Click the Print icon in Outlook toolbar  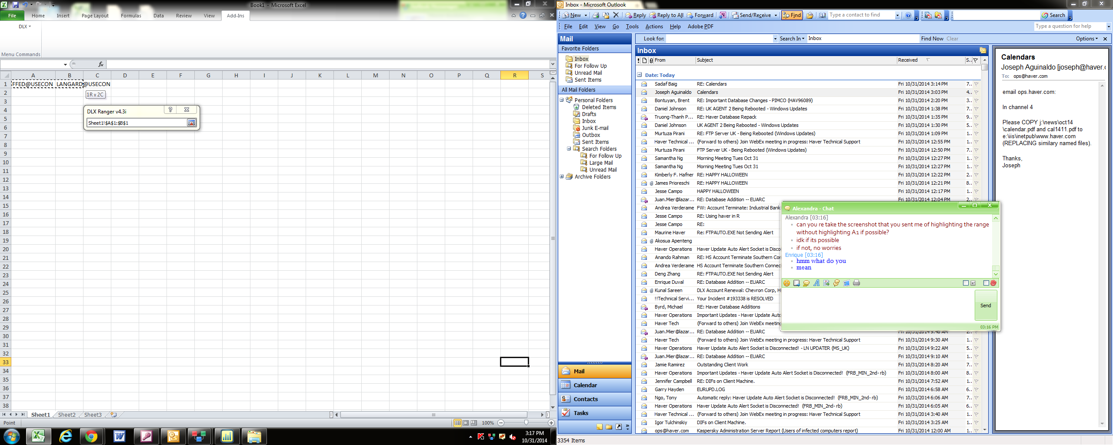coord(596,15)
